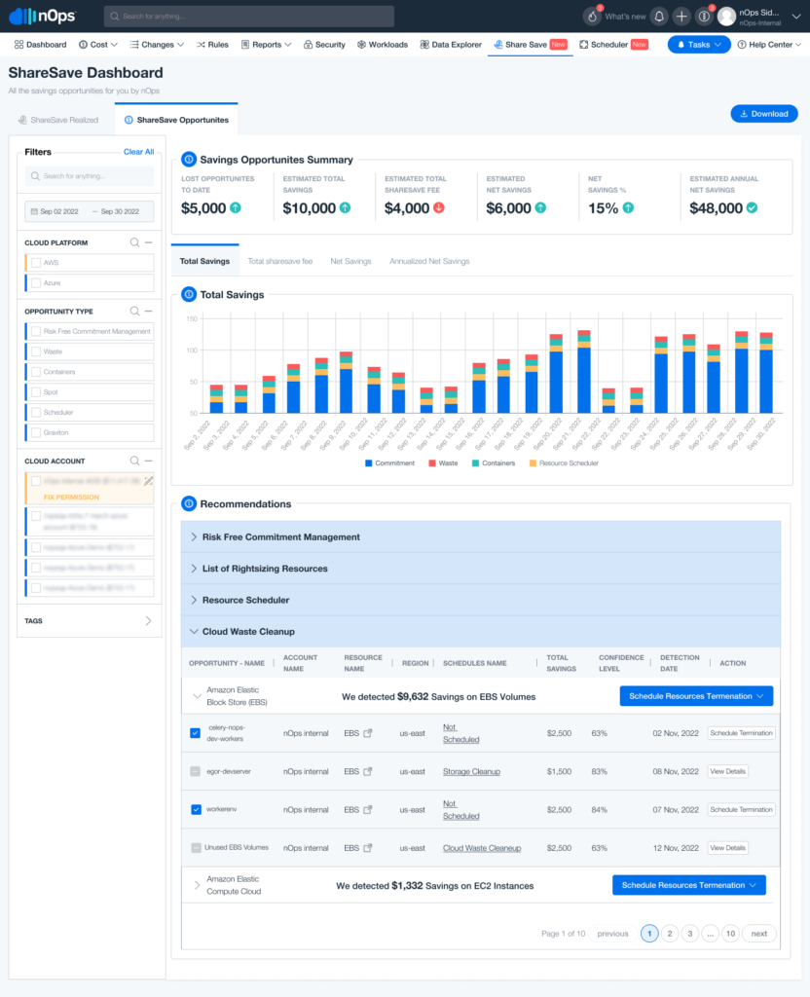Screen dimensions: 810x997
Task: Click the calendar icon in date range
Action: tap(34, 211)
